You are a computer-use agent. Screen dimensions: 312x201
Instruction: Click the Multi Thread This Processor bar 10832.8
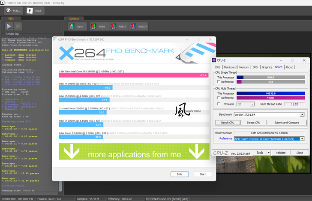coord(270,93)
